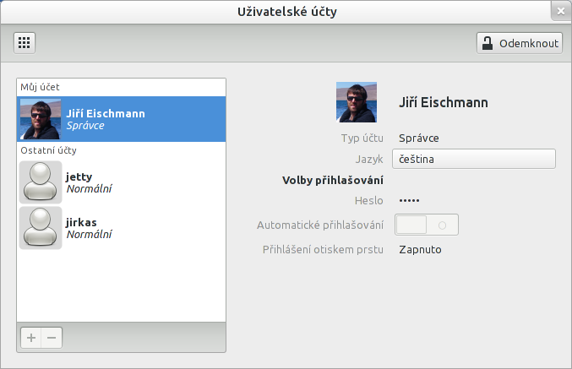Viewport: 572px width, 369px height.
Task: Click the Heslo password dots field
Action: click(409, 201)
